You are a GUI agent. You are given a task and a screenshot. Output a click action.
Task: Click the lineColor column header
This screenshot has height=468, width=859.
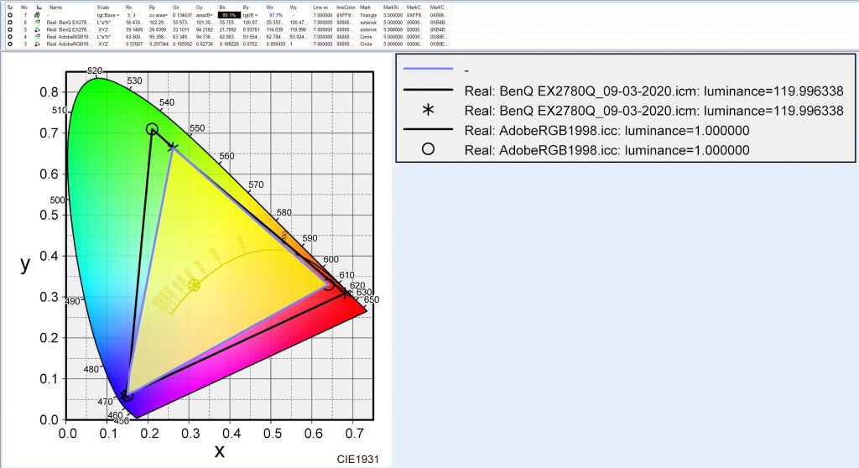pyautogui.click(x=346, y=7)
